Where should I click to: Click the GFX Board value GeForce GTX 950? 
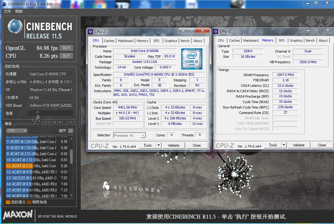(51, 106)
